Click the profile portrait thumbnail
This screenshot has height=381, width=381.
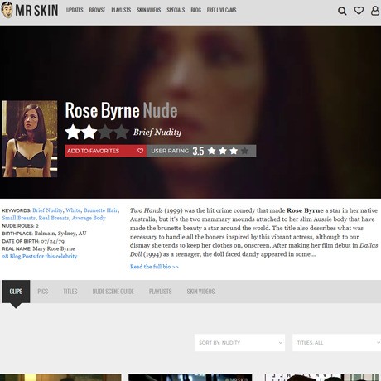(30, 139)
